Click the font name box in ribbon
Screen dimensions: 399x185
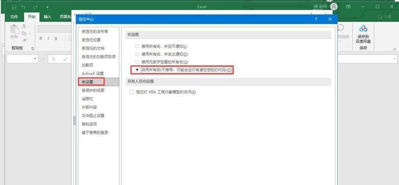coord(55,29)
